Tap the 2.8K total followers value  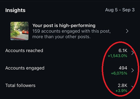pyautogui.click(x=123, y=85)
